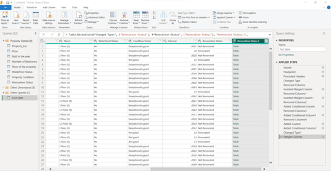
Task: Expand the formula bar with chevron
Action: click(269, 35)
